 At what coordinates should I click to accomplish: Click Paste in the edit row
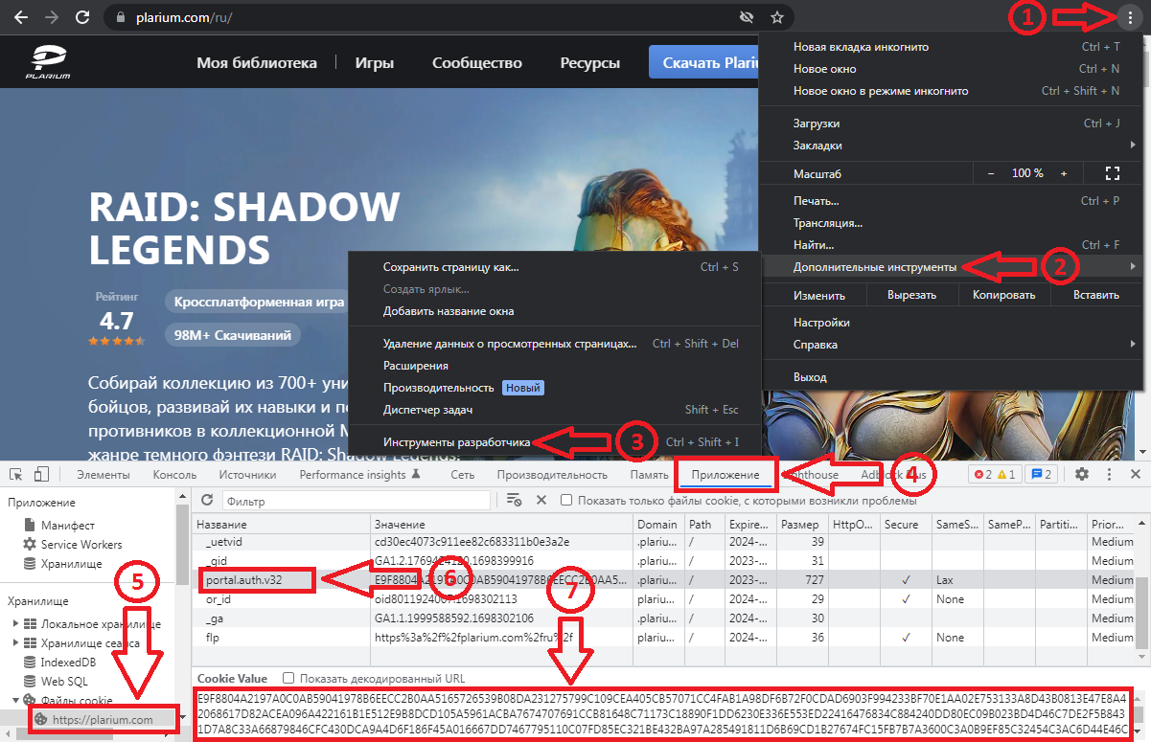click(x=1096, y=295)
